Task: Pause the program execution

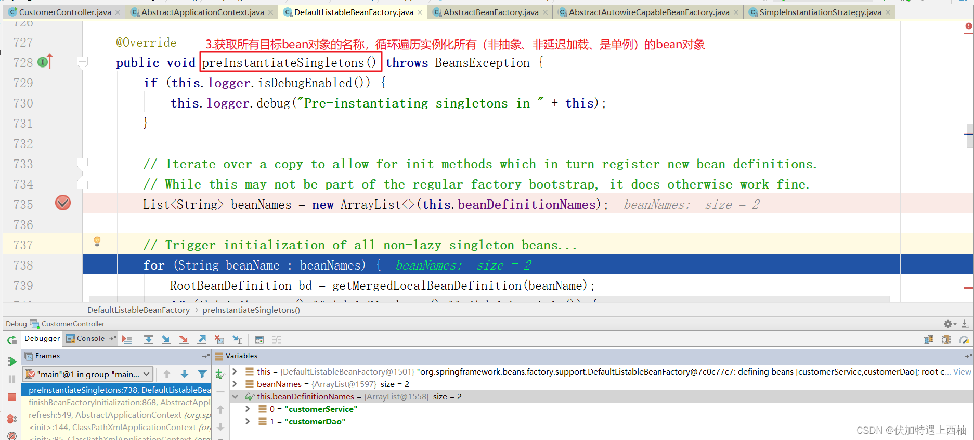Action: click(x=11, y=379)
